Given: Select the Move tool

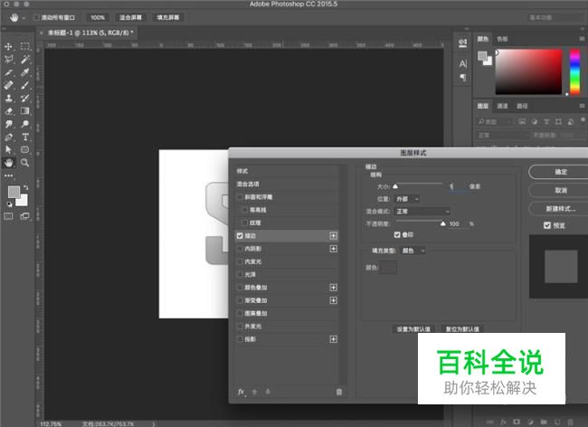Looking at the screenshot, I should [8, 47].
